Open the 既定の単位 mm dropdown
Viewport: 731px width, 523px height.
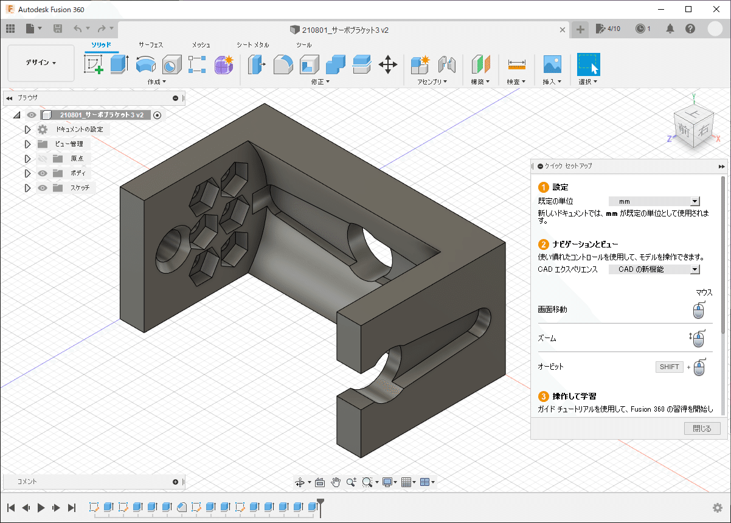[x=654, y=201]
